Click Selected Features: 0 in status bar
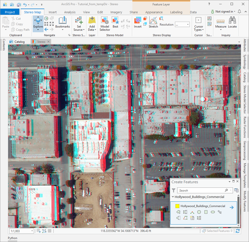249x242 pixels. coord(217,231)
